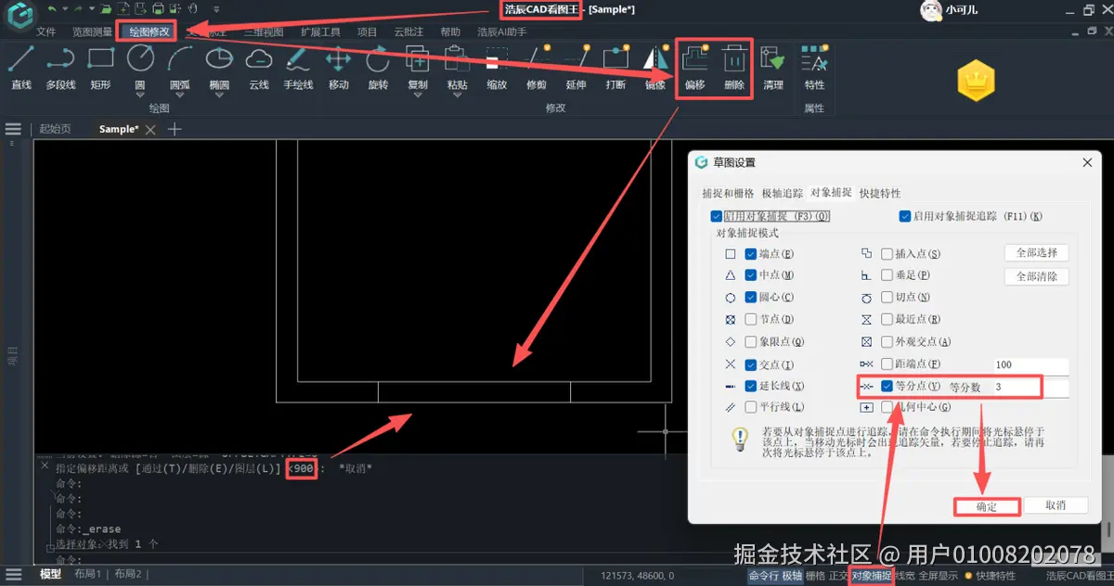The width and height of the screenshot is (1114, 586).
Task: Click the 距端点 distance field showing 100
Action: pos(1030,365)
